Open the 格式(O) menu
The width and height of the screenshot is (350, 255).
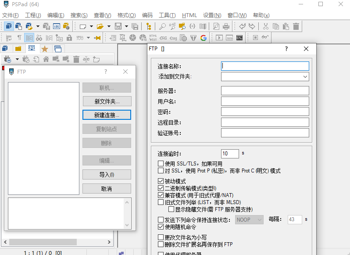[127, 15]
